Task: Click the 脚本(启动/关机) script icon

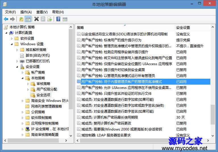Action: tap(22, 55)
